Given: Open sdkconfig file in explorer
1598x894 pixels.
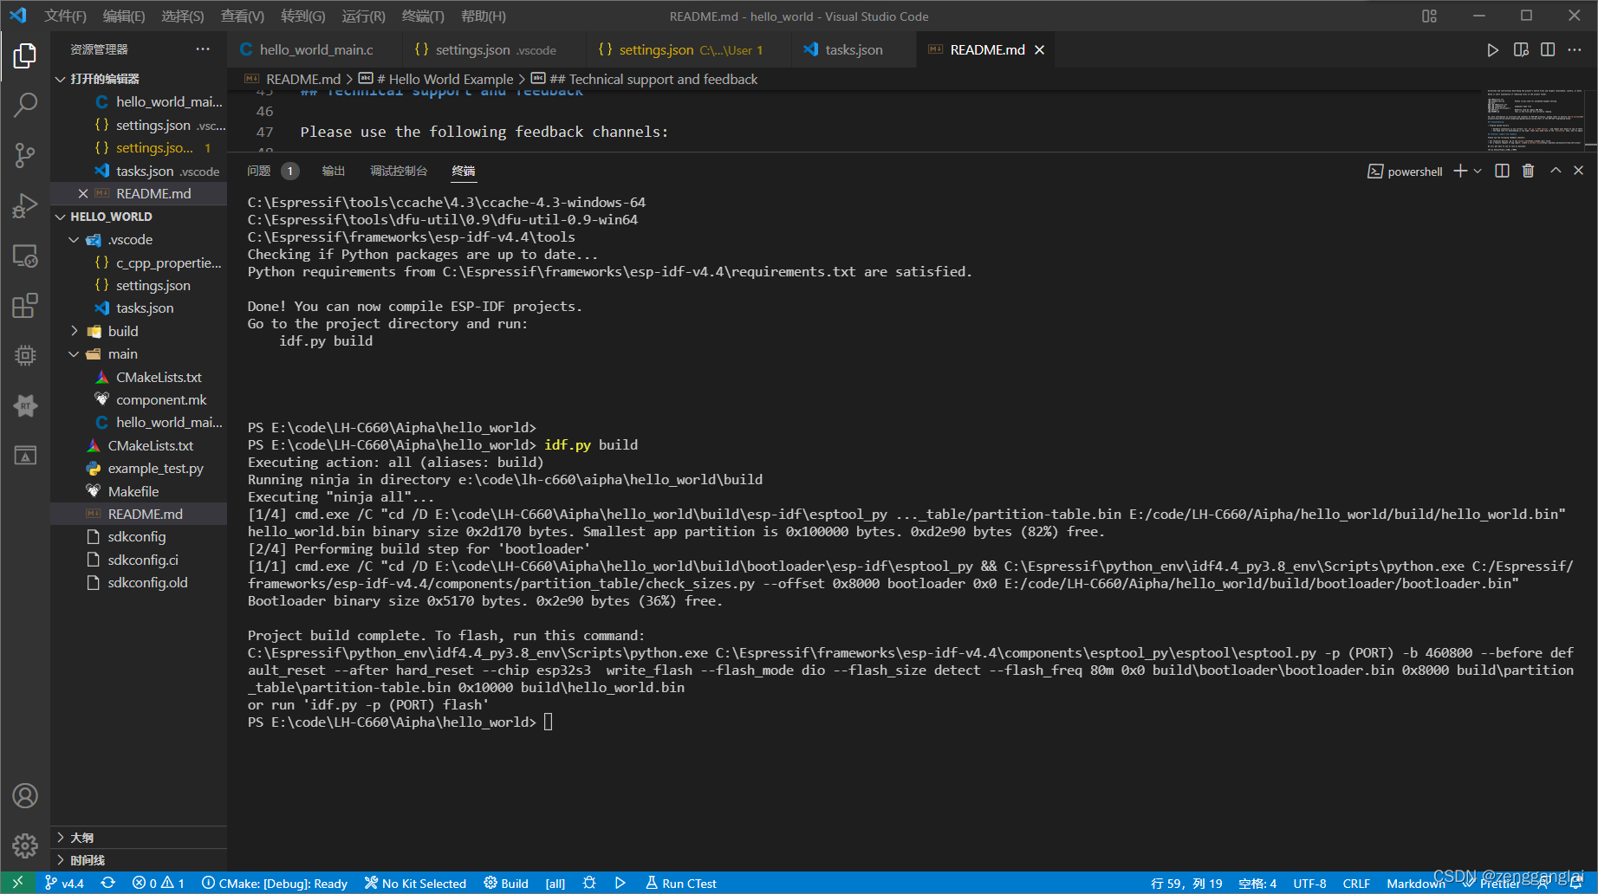Looking at the screenshot, I should (139, 536).
